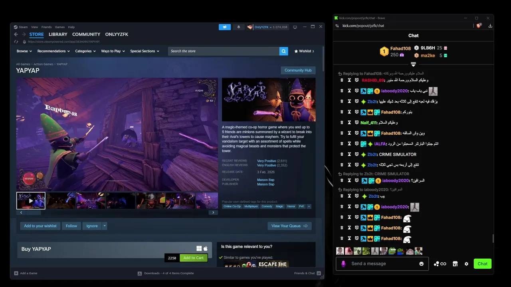The width and height of the screenshot is (511, 287).
Task: Switch to the COMMUNITY tab
Action: (86, 34)
